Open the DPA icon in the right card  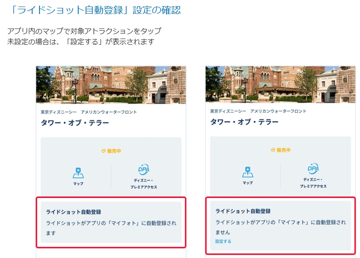click(x=313, y=169)
